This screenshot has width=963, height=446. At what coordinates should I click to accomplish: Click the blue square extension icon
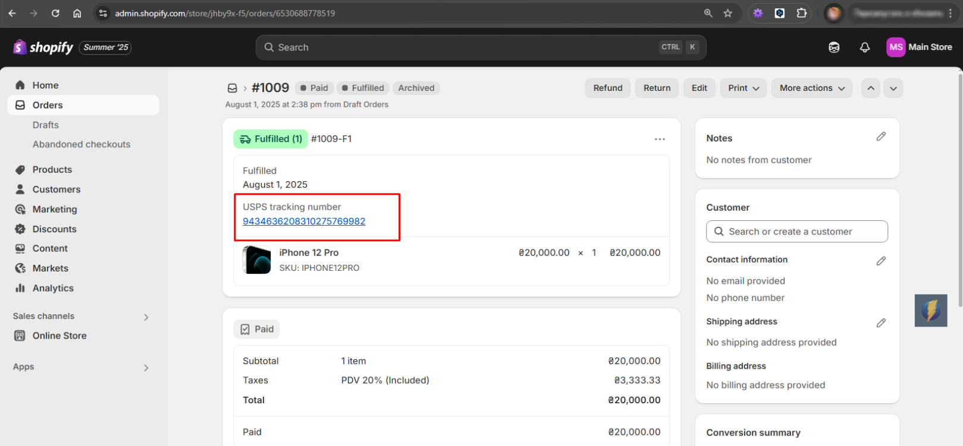point(780,13)
